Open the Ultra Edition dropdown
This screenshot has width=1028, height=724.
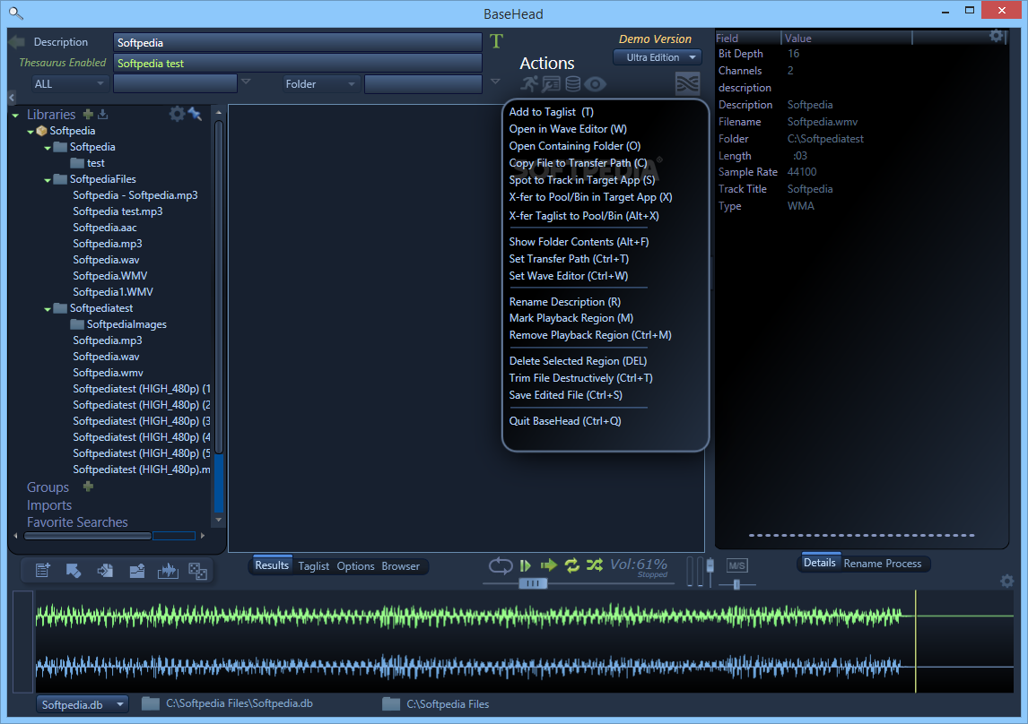[x=658, y=57]
